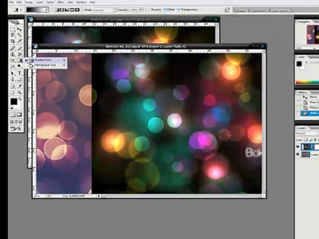This screenshot has height=239, width=319.
Task: Select the Brush tool
Action: tap(19, 48)
